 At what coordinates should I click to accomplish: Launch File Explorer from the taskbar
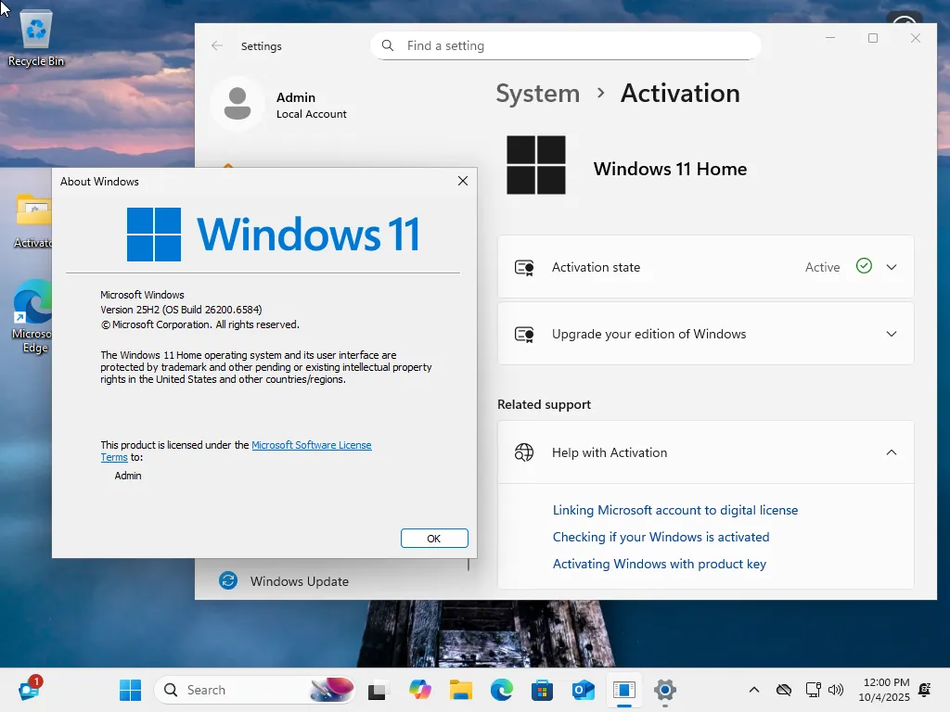(x=461, y=690)
